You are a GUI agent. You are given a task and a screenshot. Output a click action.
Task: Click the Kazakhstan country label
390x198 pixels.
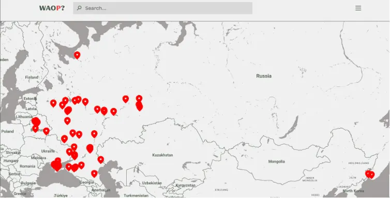tap(162, 155)
